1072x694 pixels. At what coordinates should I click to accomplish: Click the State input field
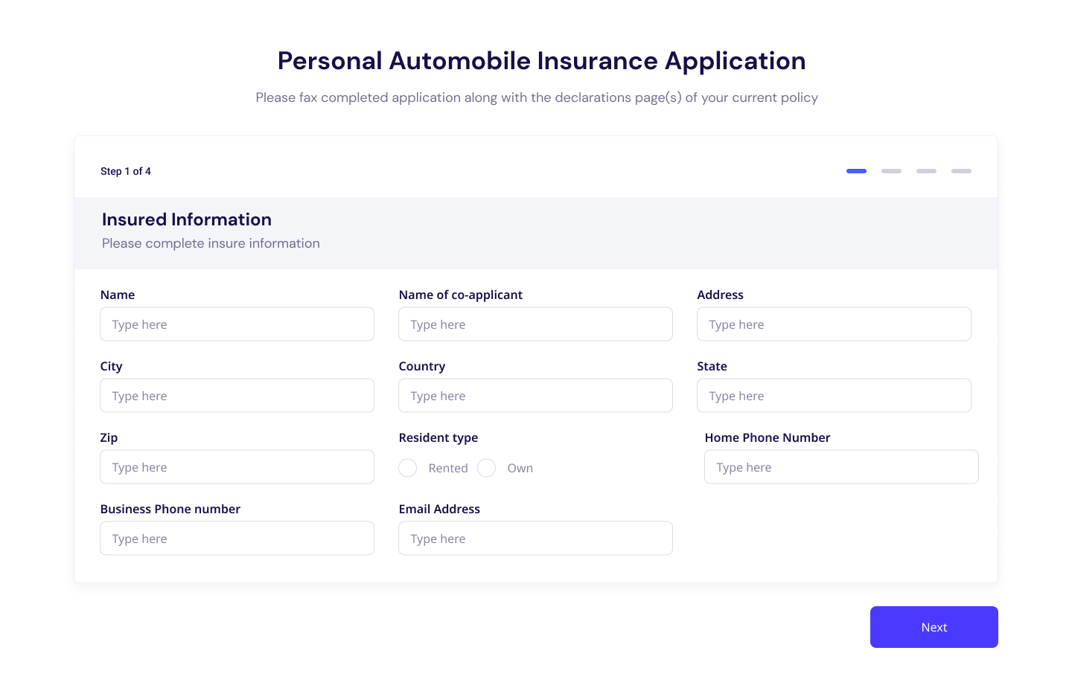pos(834,395)
